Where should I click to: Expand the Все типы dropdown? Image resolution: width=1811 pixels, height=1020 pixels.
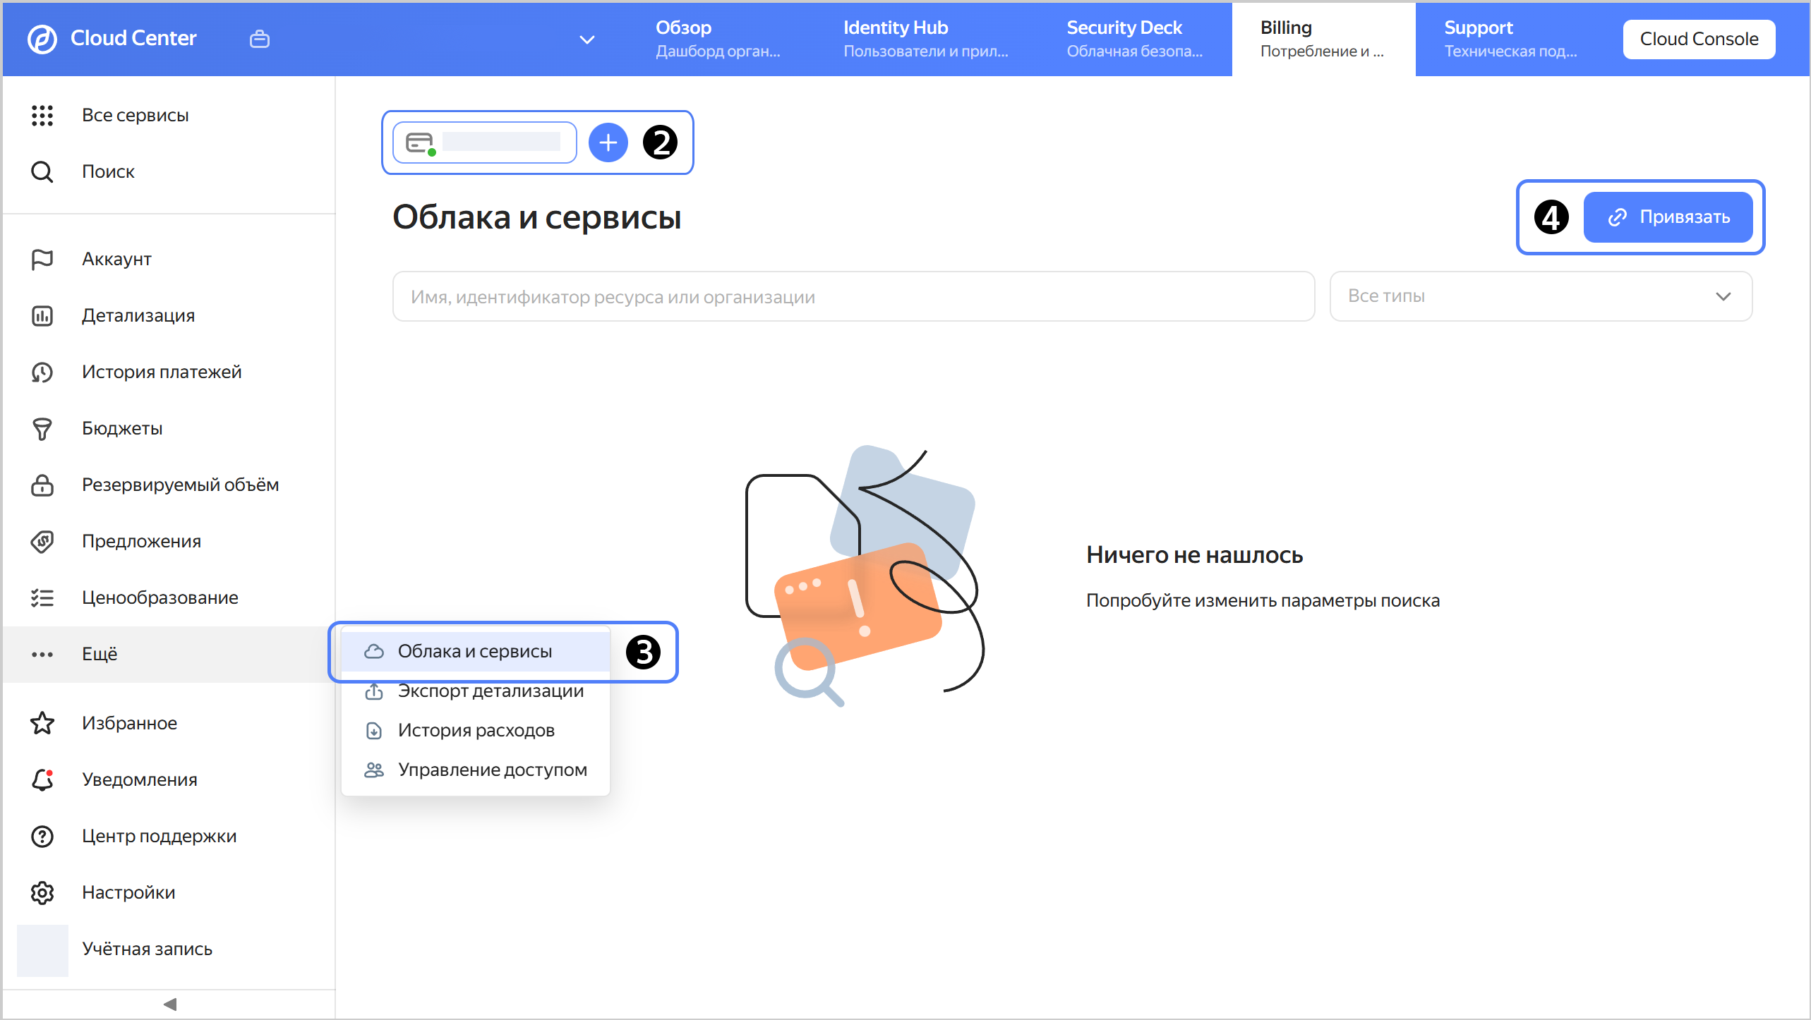pyautogui.click(x=1540, y=296)
